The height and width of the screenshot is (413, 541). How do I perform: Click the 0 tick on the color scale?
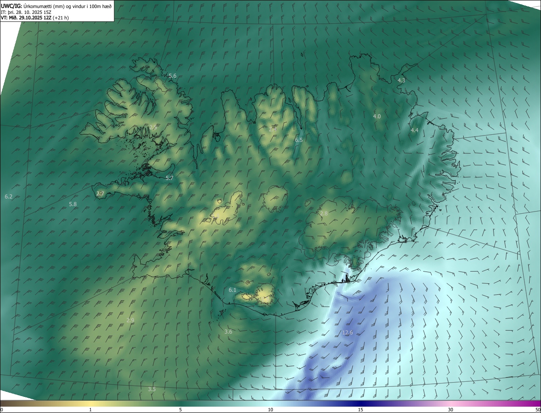coord(2,410)
